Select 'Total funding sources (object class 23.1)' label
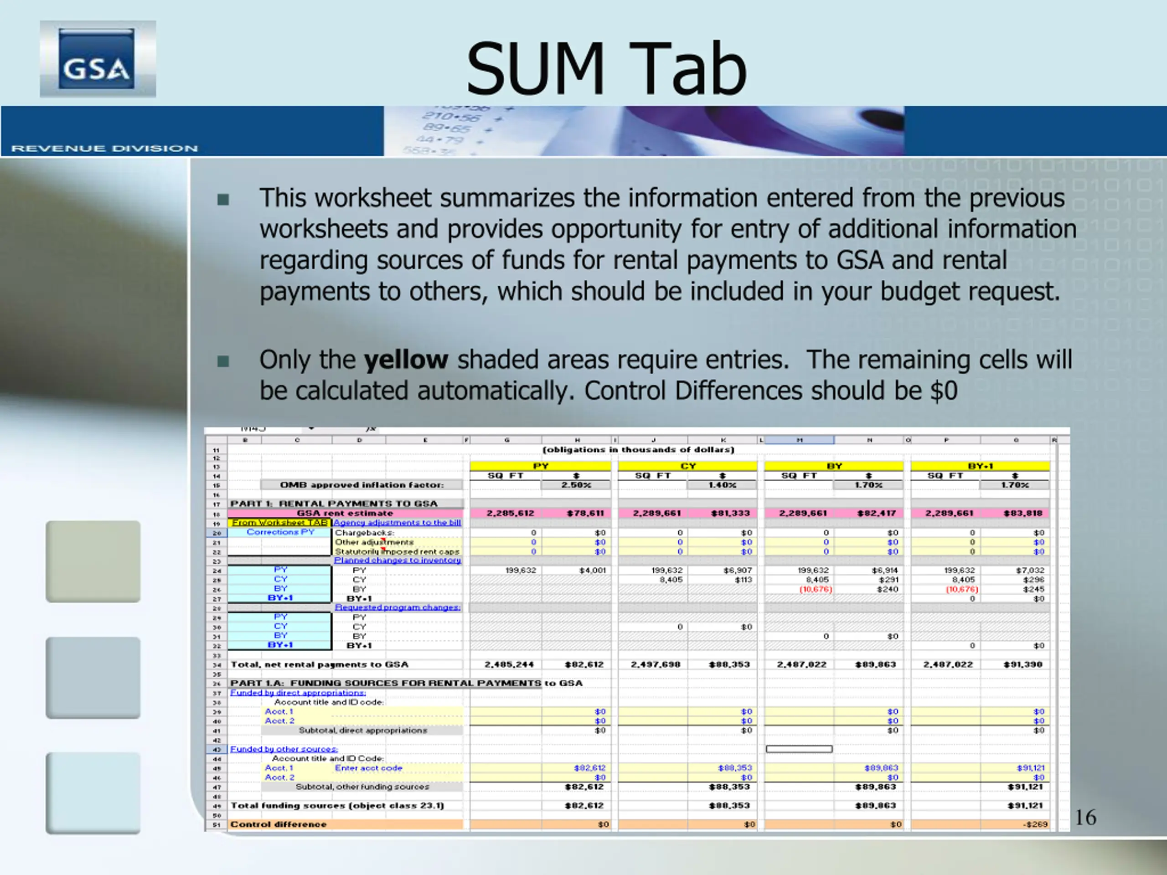 [338, 806]
